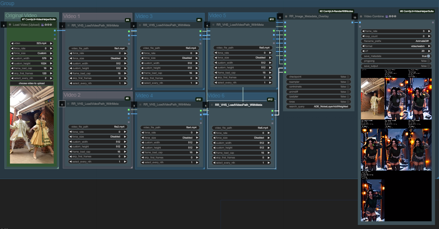Click the #7 ComfyUI-VideoHelperSuite badge
Viewport: 439px width, 229px height.
(x=39, y=19)
